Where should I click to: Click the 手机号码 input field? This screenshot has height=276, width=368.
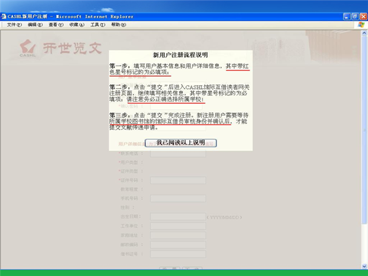click(x=178, y=198)
